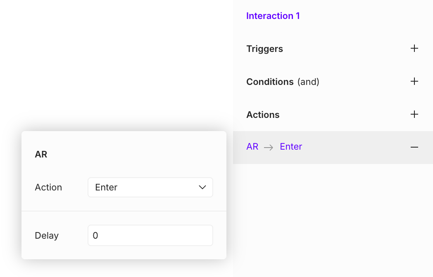433x277 pixels.
Task: Add a condition using the plus icon
Action: coord(414,82)
